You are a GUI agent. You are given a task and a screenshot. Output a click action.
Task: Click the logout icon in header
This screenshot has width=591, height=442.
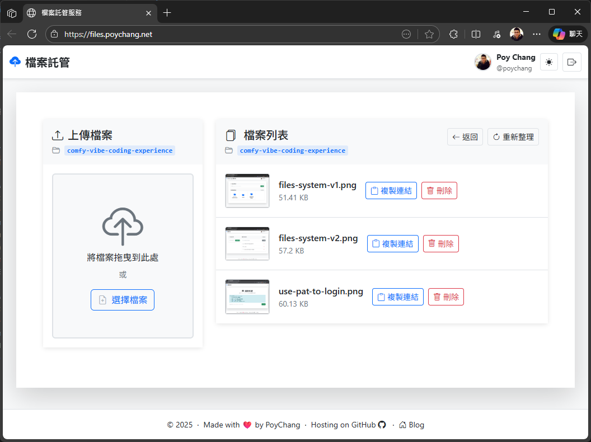571,62
